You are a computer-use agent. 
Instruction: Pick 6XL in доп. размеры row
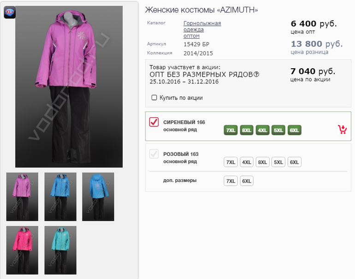[x=247, y=181]
